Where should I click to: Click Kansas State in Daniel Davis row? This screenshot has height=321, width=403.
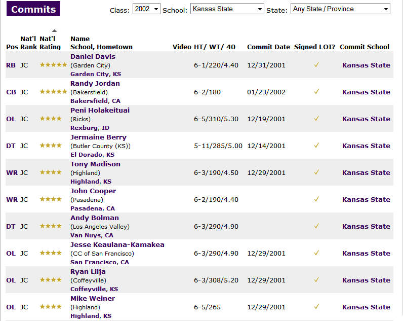366,65
